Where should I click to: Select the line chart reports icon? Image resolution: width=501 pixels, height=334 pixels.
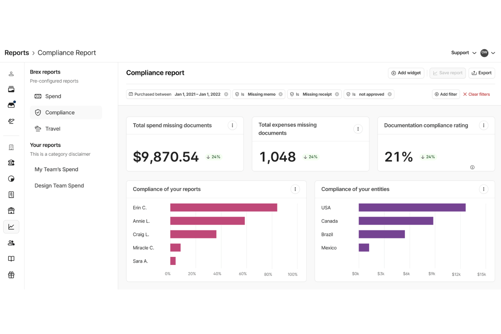point(11,227)
